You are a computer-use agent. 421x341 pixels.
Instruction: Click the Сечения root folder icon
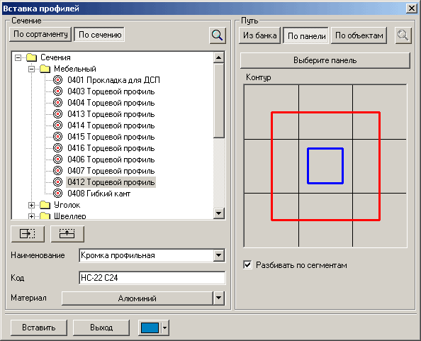point(31,57)
